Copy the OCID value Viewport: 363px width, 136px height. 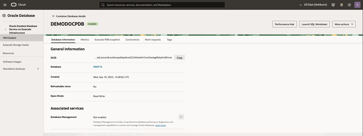pyautogui.click(x=180, y=58)
